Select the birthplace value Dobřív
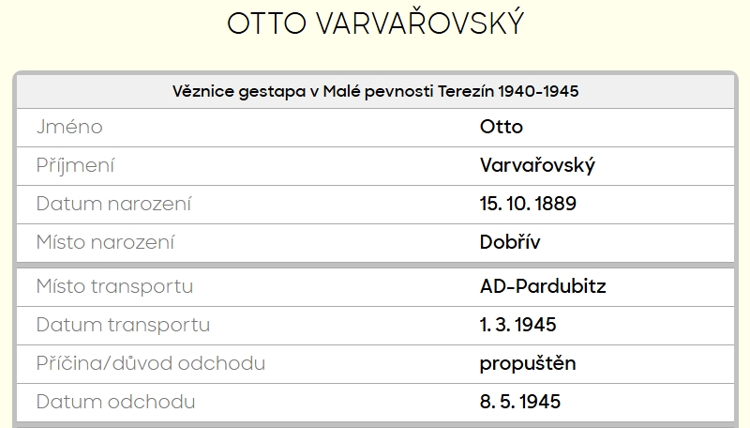Viewport: 750px width, 428px height. [510, 242]
